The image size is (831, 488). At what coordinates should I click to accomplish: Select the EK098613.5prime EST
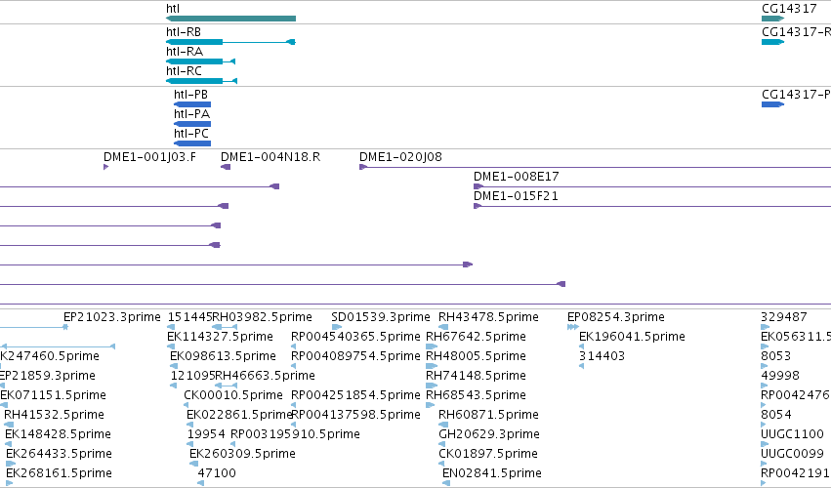(x=174, y=366)
